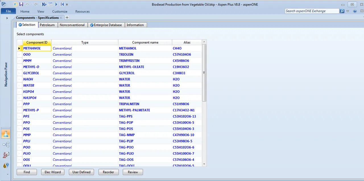Switch to the Simulation environment flowsheet icon

(6, 145)
